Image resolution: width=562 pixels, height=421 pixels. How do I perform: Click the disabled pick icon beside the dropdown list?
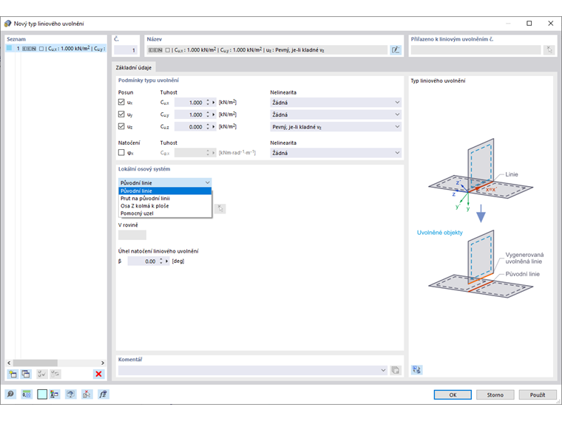pos(220,208)
